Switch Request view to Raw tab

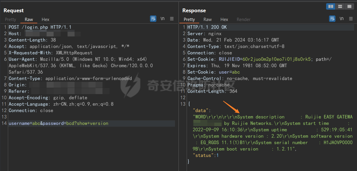(29, 20)
